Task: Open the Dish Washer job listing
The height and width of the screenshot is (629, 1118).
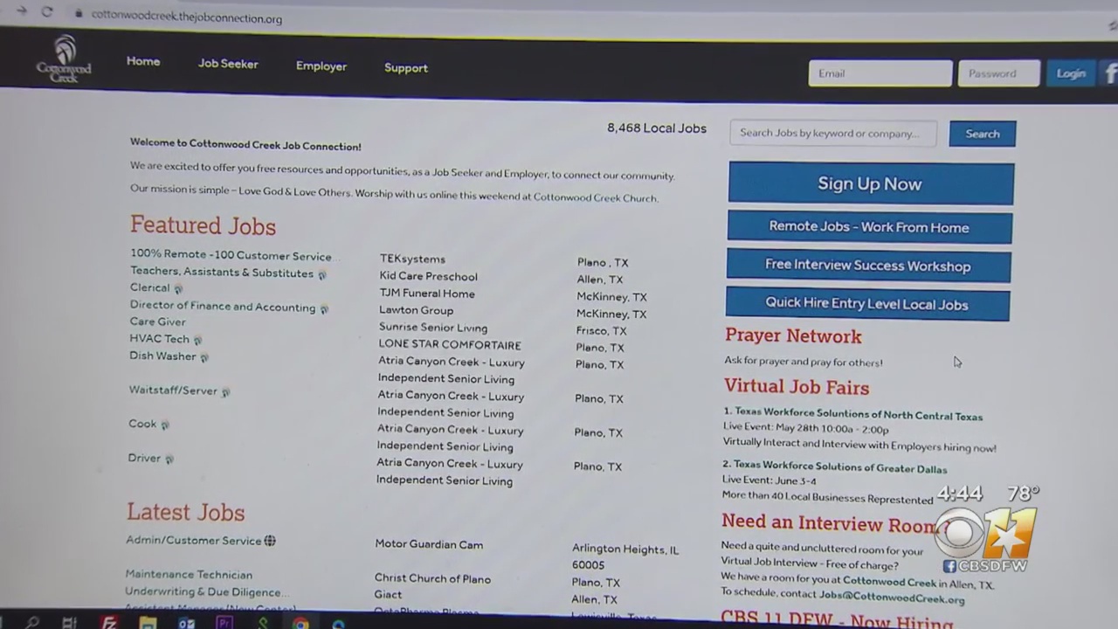Action: 162,356
